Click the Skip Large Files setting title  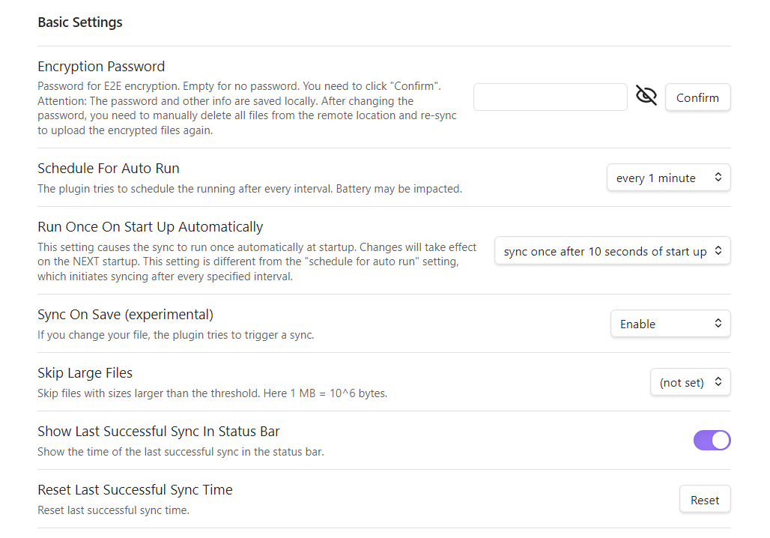pyautogui.click(x=85, y=373)
